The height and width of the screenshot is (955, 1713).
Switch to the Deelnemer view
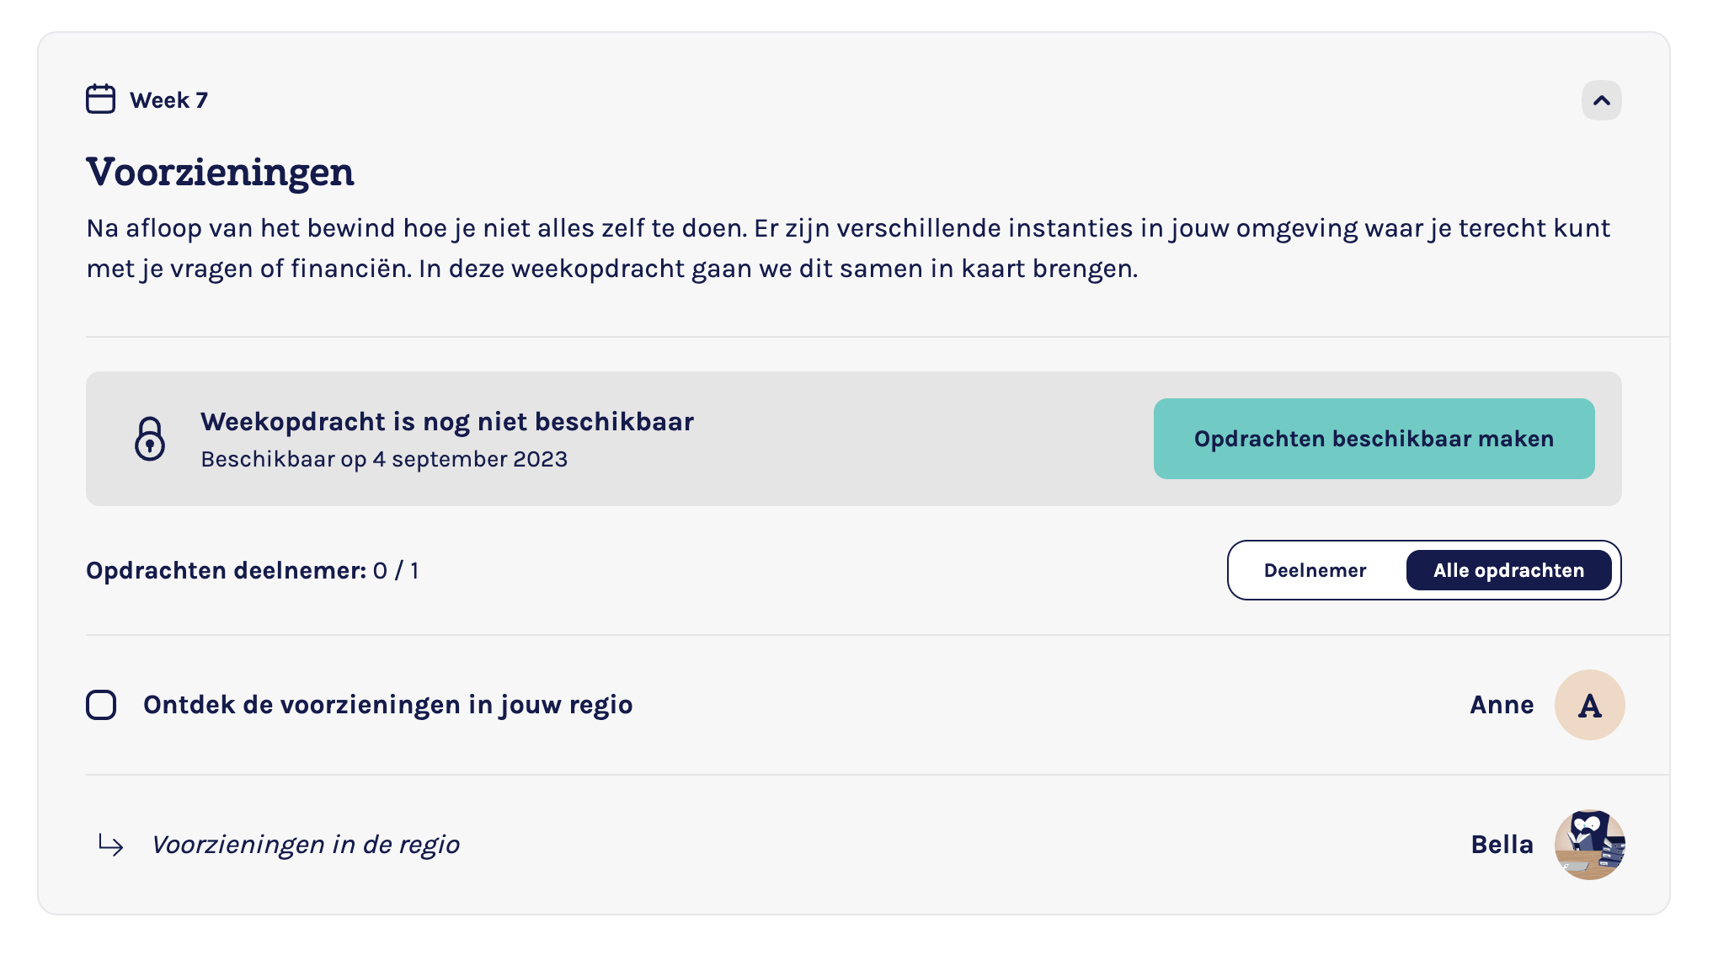[x=1315, y=570]
